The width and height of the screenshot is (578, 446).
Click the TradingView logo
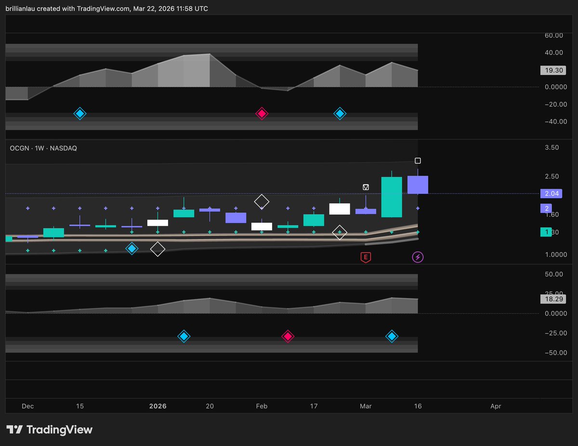pyautogui.click(x=49, y=430)
